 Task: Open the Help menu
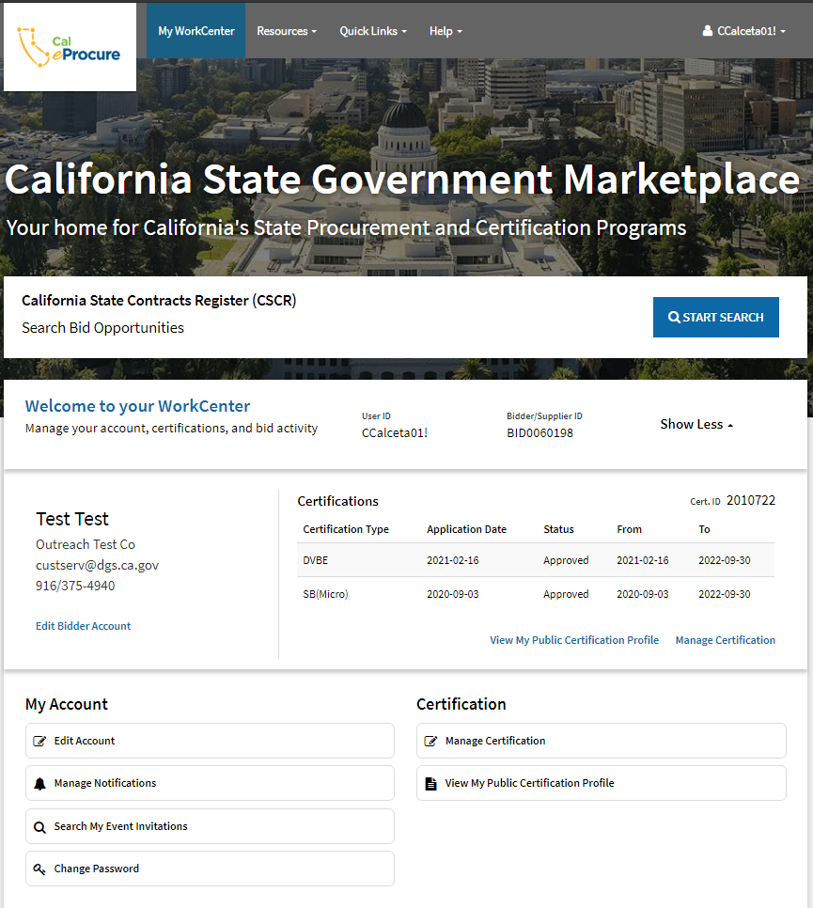[446, 30]
